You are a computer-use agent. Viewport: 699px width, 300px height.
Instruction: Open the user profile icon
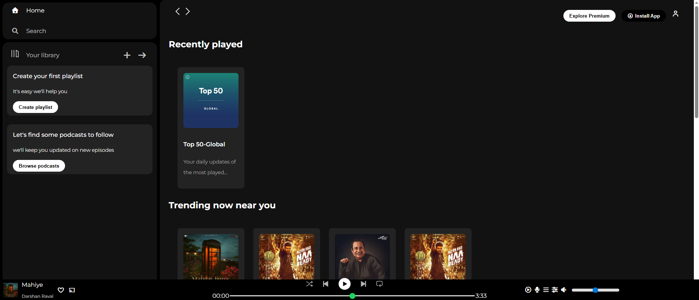(675, 14)
